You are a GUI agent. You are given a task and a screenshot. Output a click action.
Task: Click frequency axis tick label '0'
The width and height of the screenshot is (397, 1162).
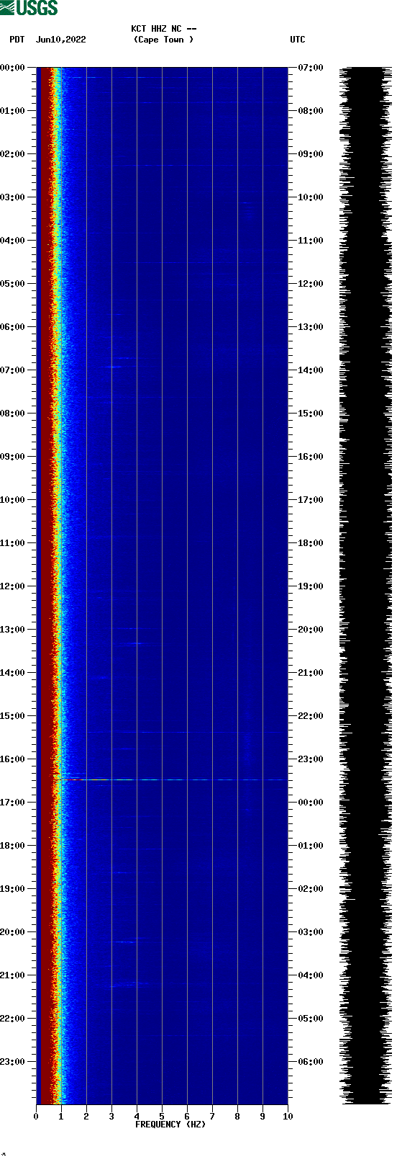point(36,1117)
